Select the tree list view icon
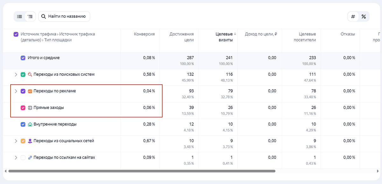This screenshot has width=382, height=184. coord(30,16)
